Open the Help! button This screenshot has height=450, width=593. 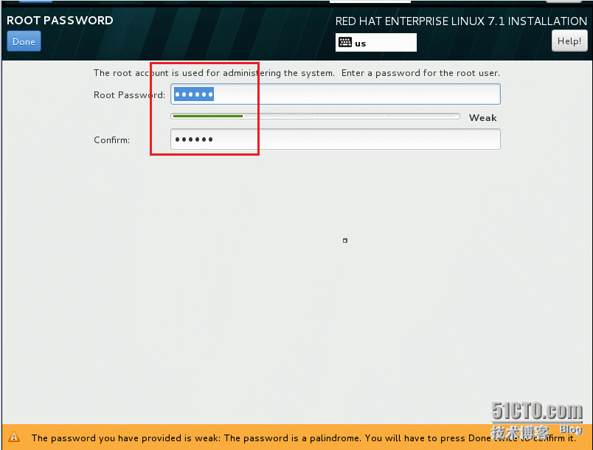pyautogui.click(x=569, y=41)
